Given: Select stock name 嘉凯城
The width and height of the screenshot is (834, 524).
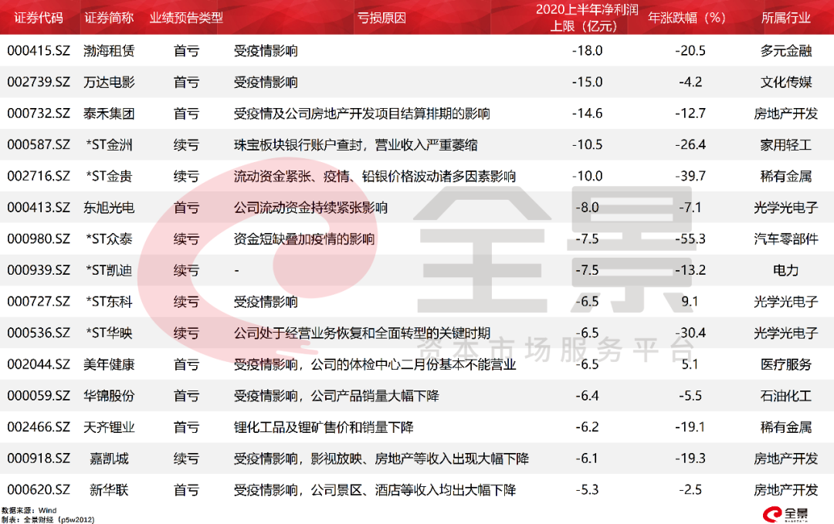Looking at the screenshot, I should point(109,458).
